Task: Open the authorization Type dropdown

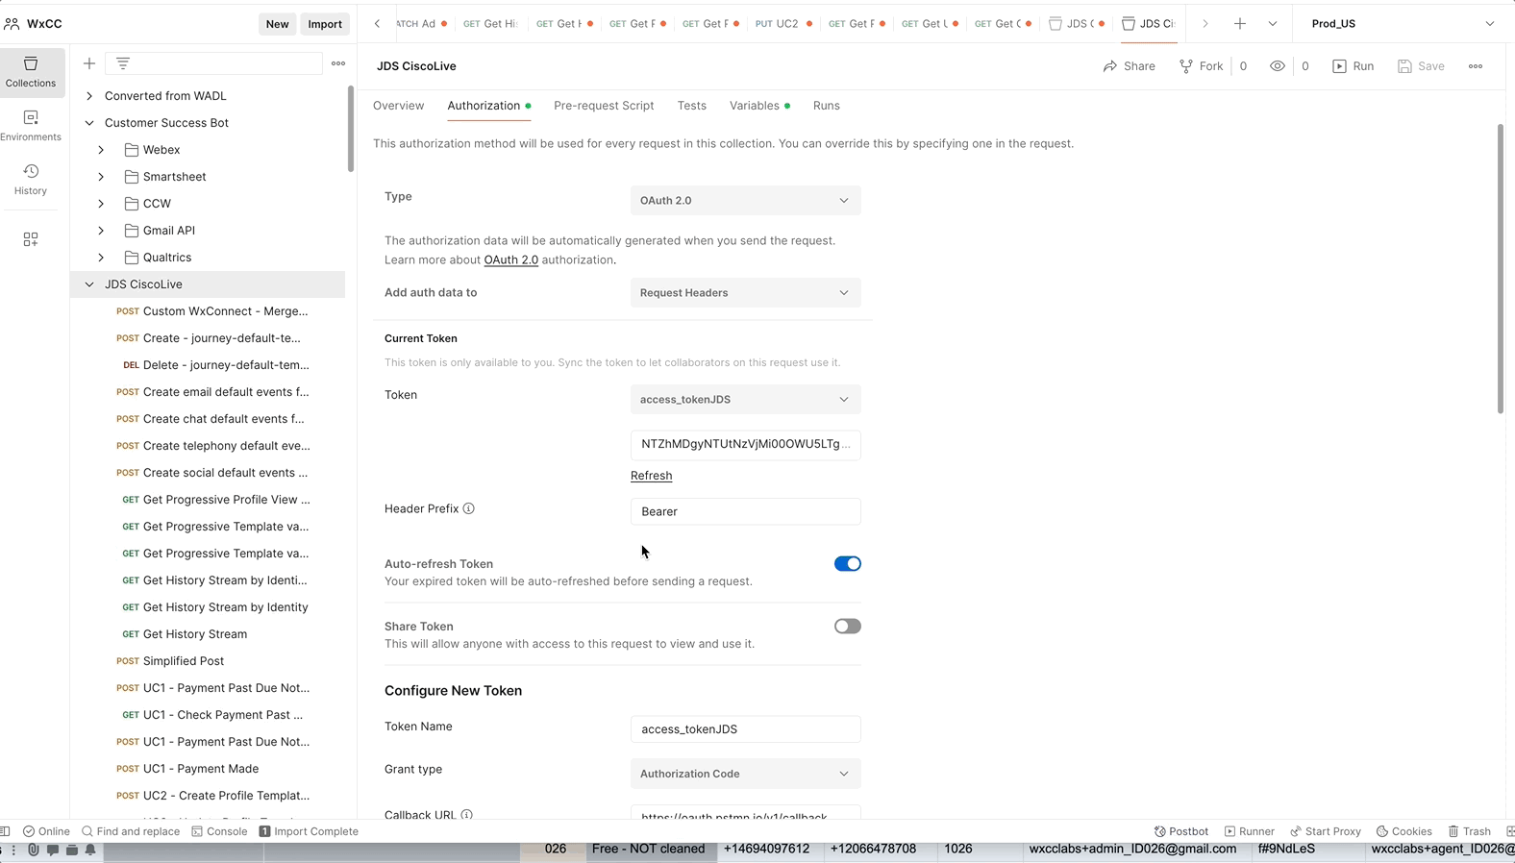Action: [x=745, y=201]
